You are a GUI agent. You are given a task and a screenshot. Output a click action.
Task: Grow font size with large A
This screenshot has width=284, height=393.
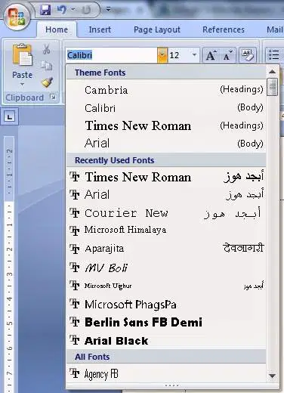[211, 55]
